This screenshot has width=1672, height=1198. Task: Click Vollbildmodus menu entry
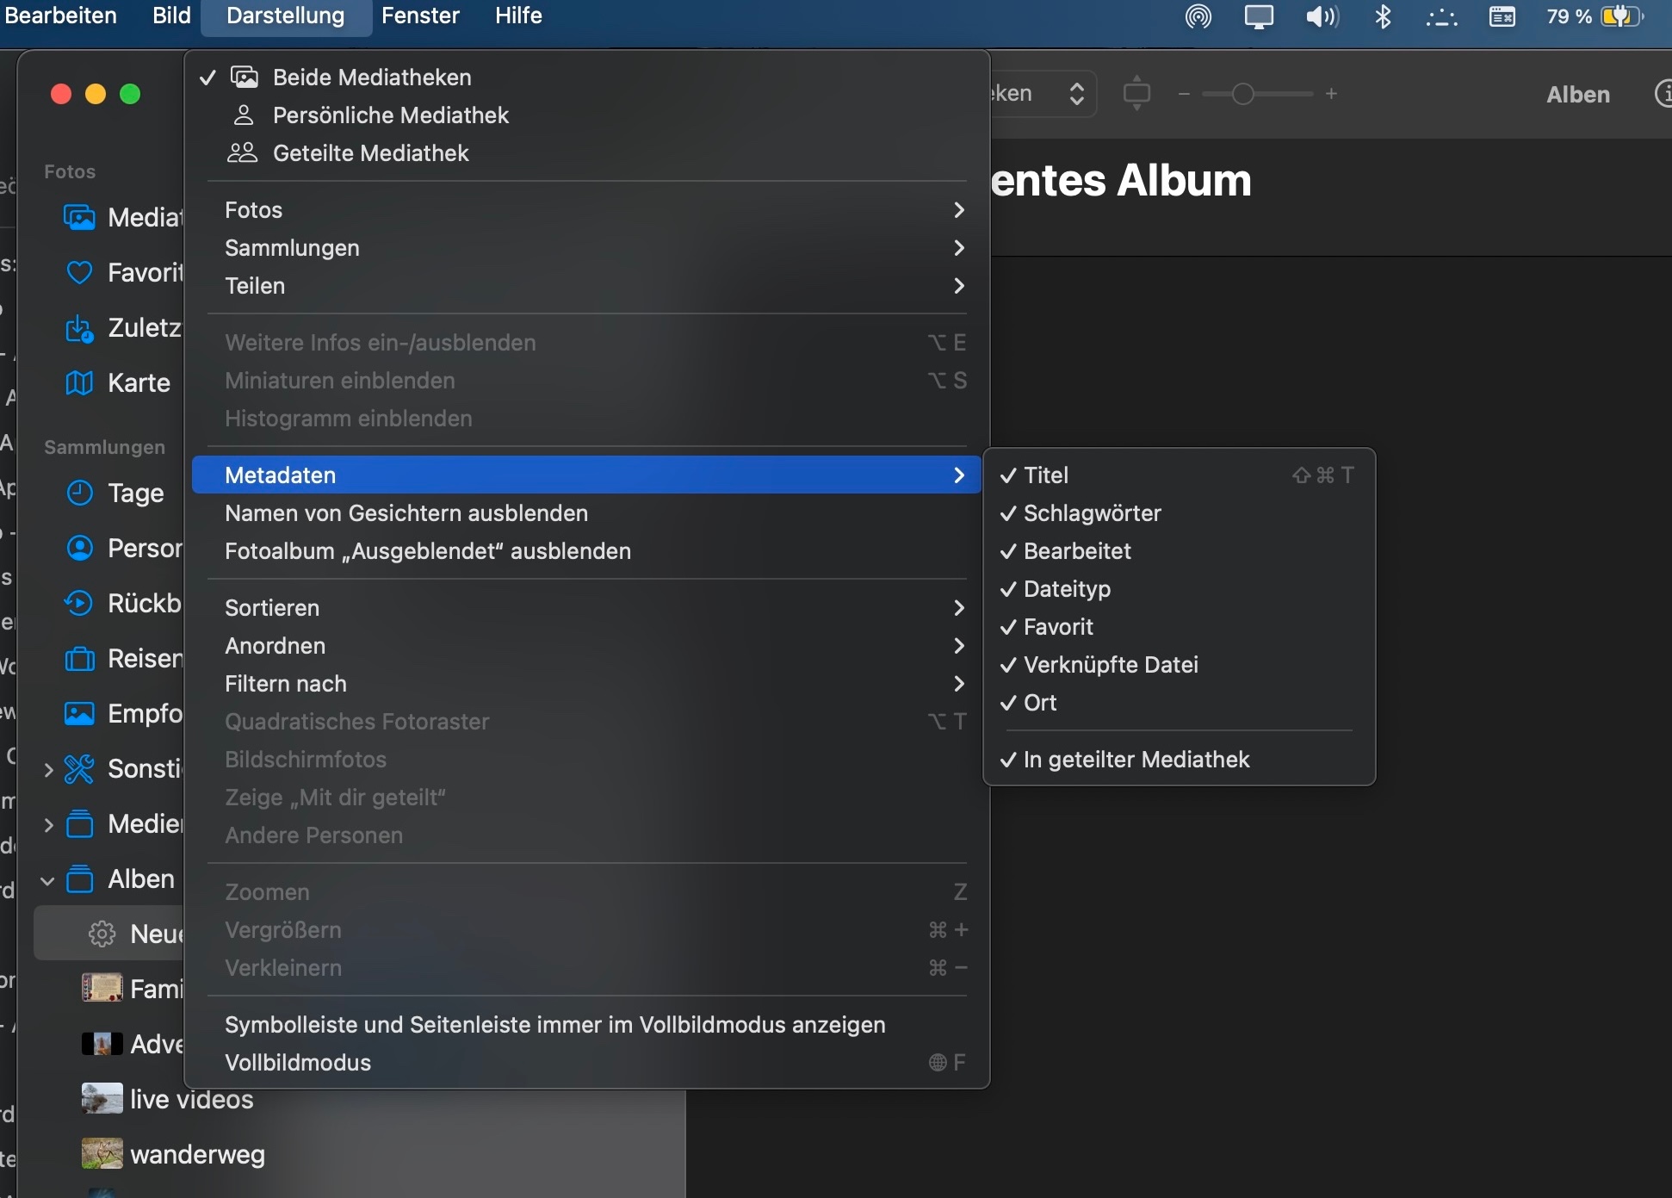click(x=298, y=1063)
